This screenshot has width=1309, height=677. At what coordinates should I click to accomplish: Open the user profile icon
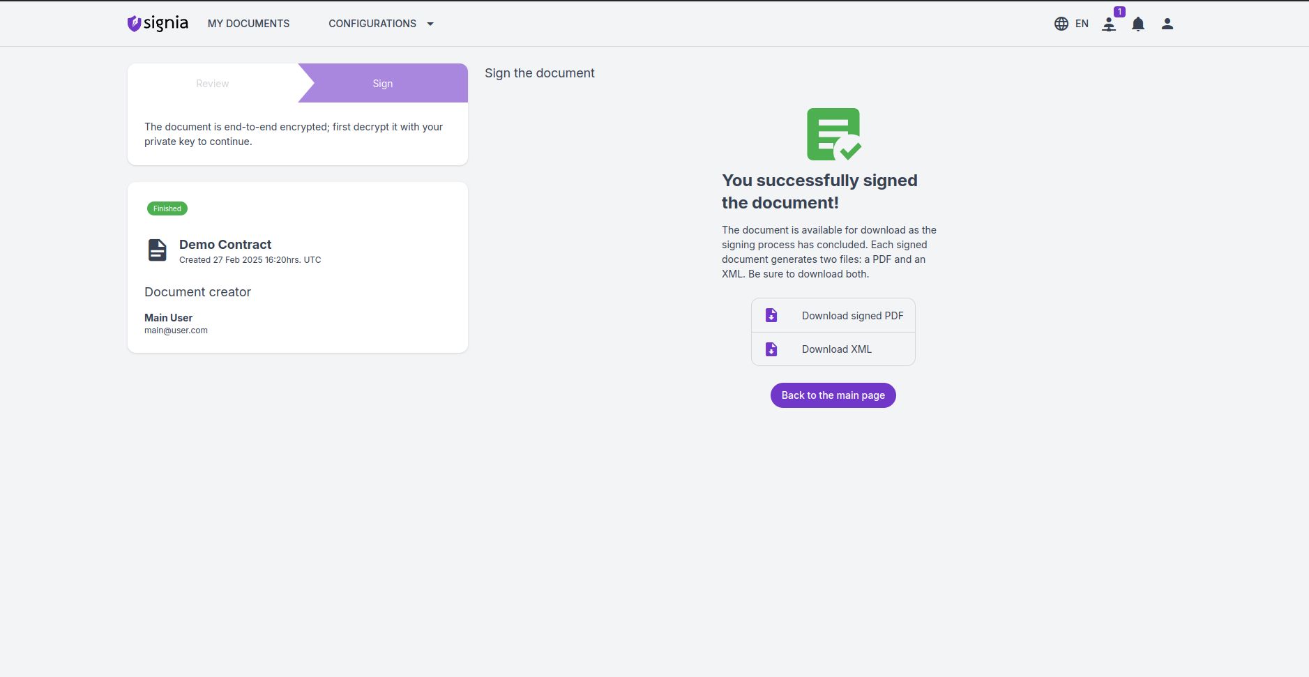pos(1167,24)
